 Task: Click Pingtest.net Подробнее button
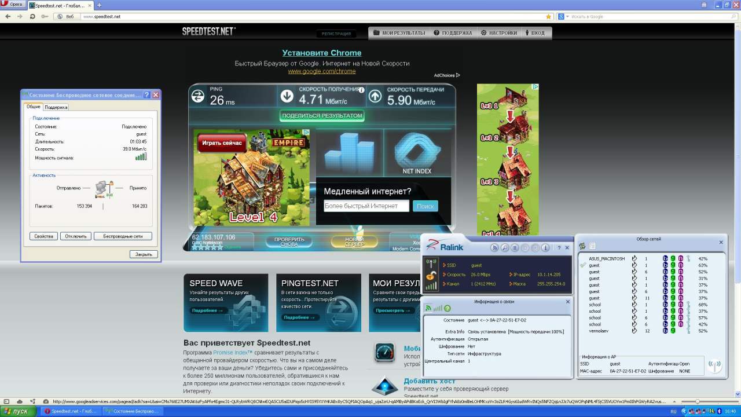[299, 317]
